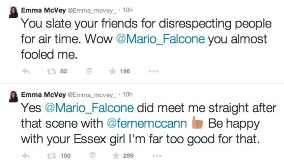Click Buffer stack icon on second tweet
Viewport: 284px width, 166px height.
(92, 155)
